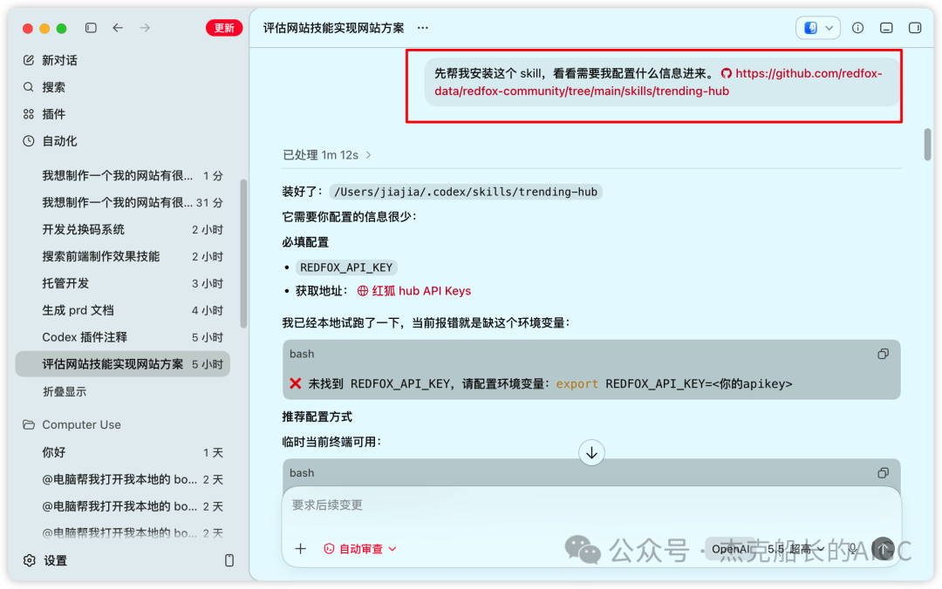Open the 自动审查 dropdown

360,549
